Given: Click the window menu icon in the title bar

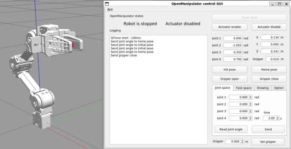Looking at the screenshot, I should pos(107,4).
